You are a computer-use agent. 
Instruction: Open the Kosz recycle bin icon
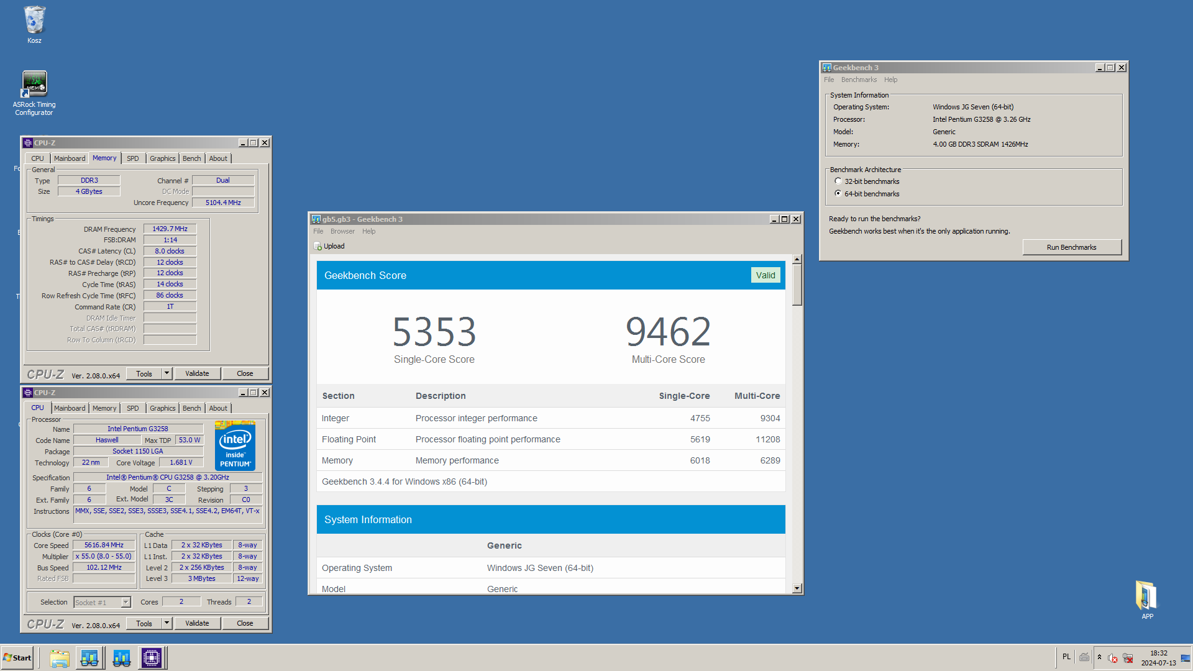coord(34,25)
